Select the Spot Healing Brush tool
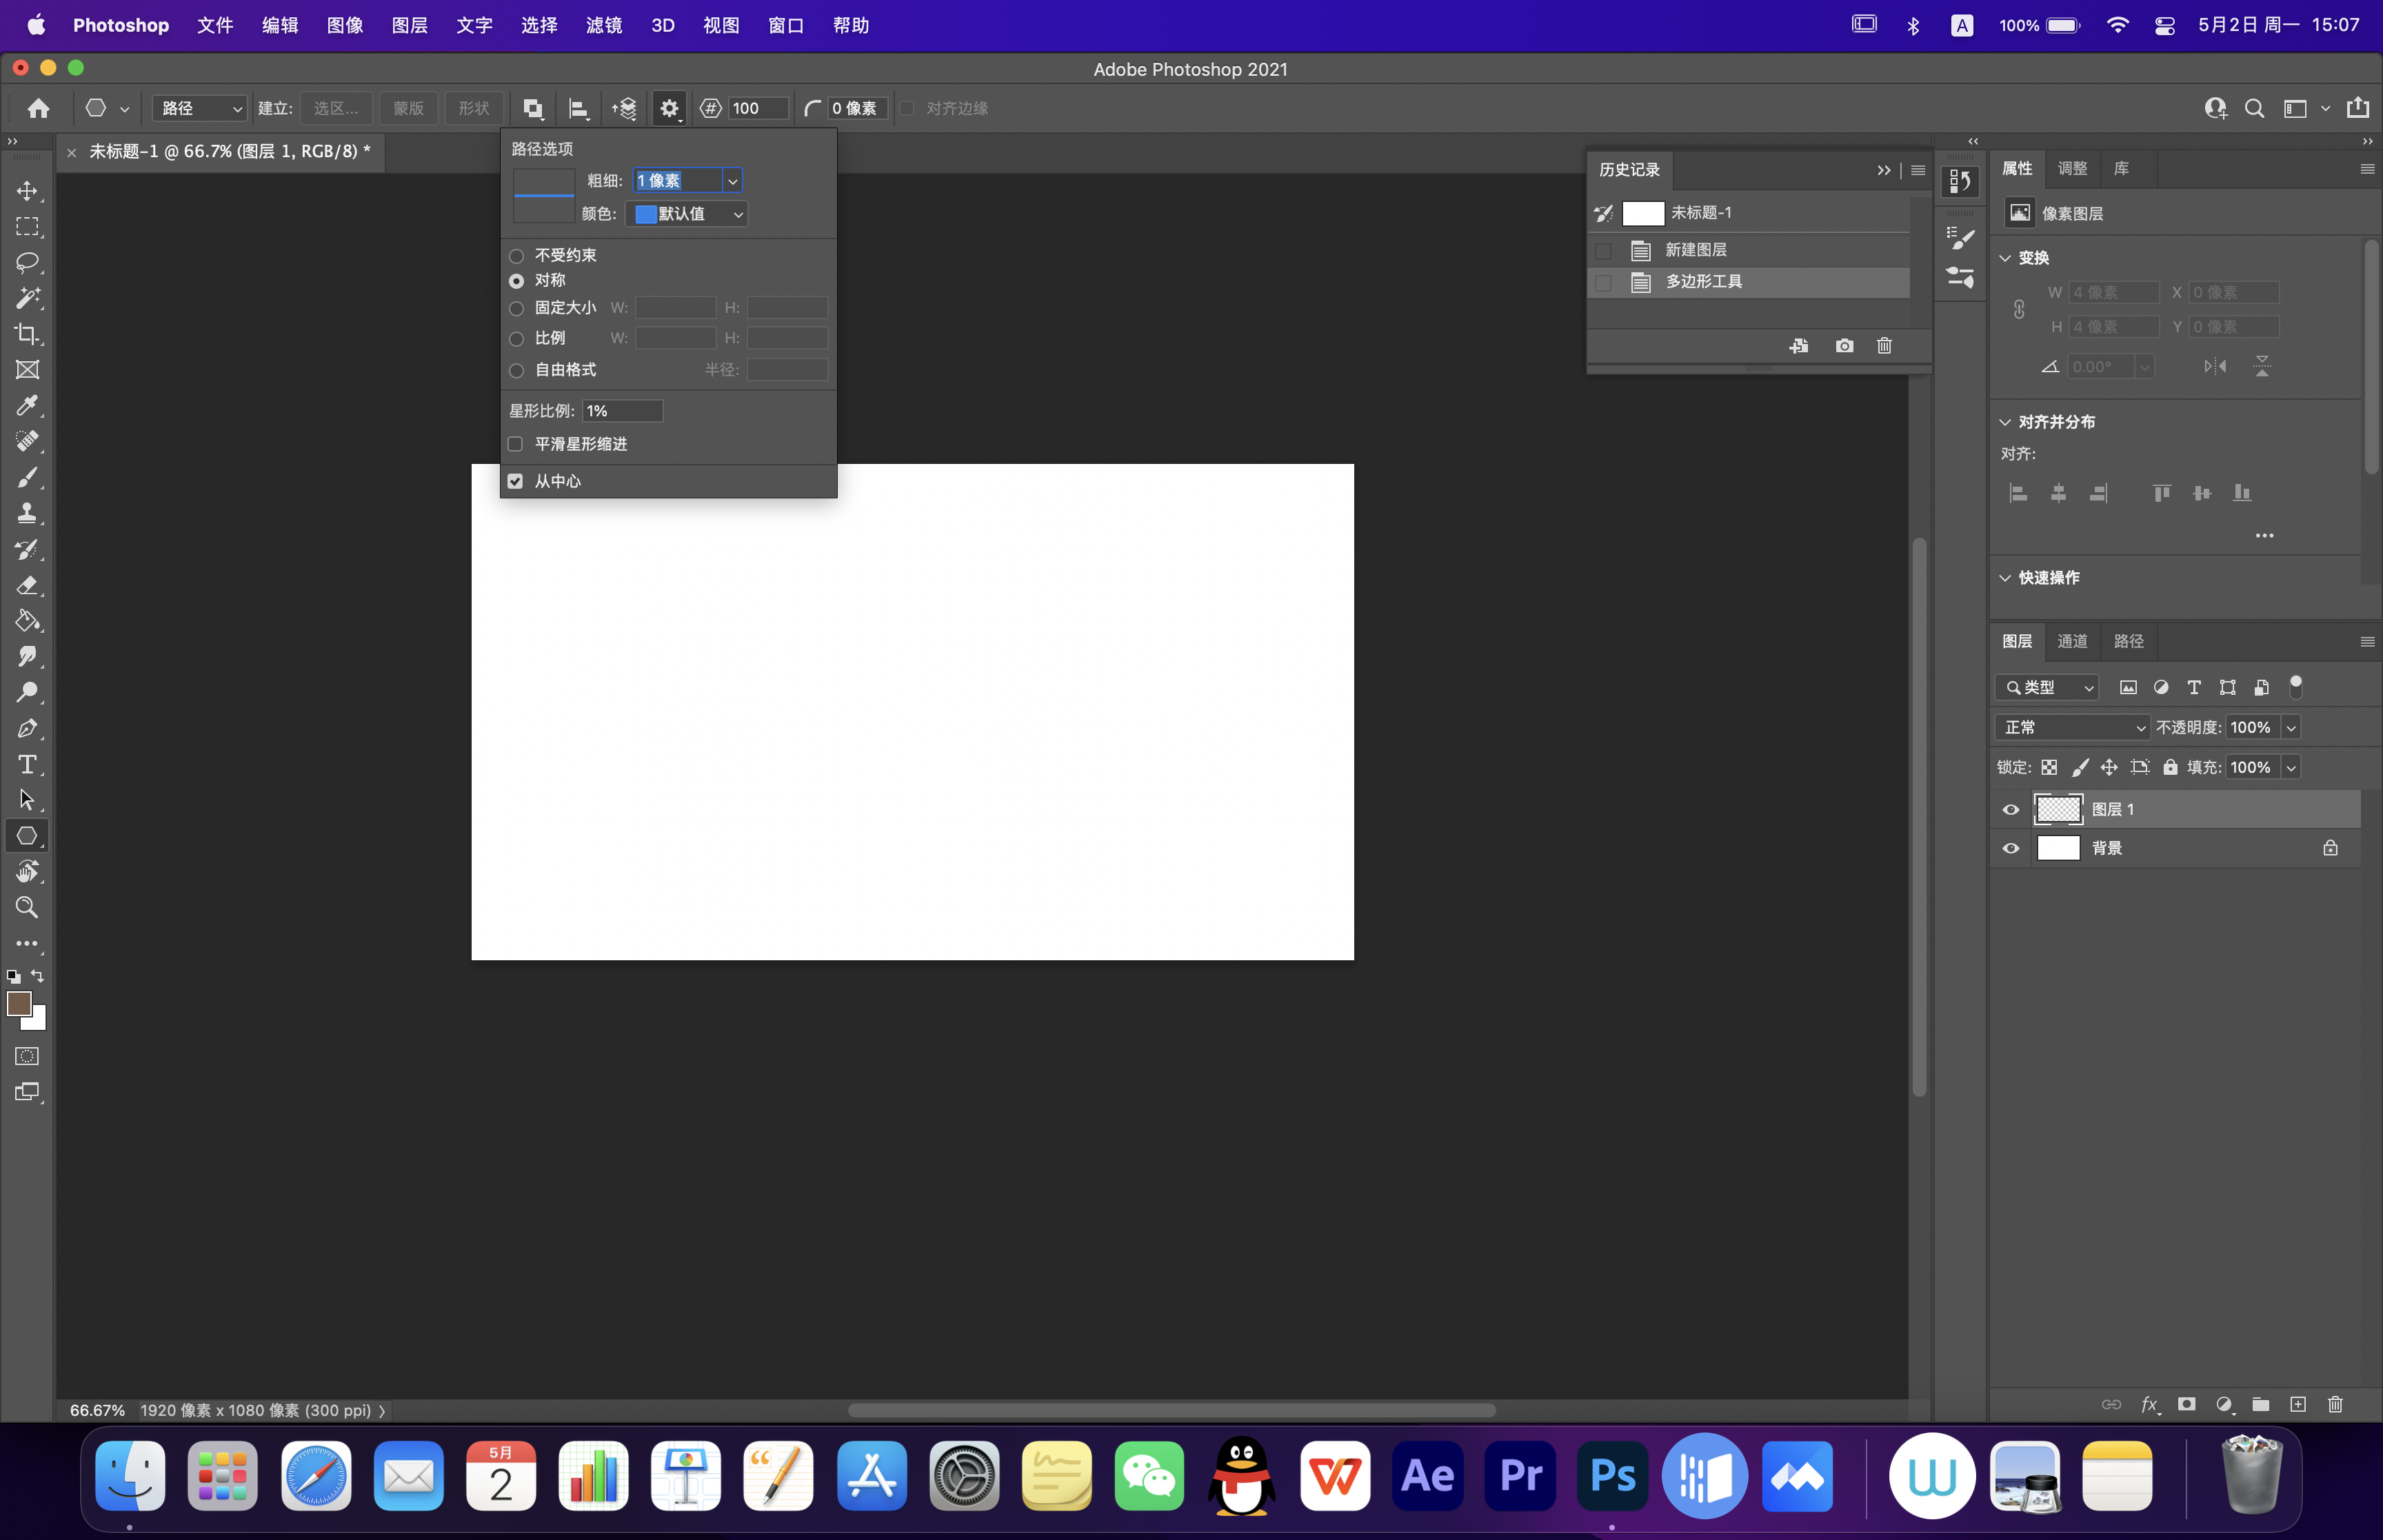The height and width of the screenshot is (1540, 2383). point(27,441)
